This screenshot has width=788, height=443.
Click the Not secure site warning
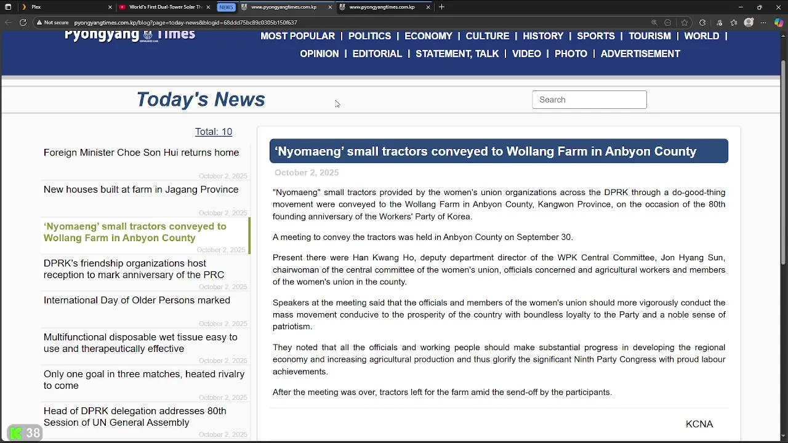(x=52, y=23)
